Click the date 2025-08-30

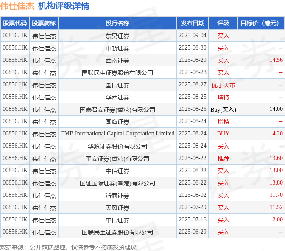point(193,47)
